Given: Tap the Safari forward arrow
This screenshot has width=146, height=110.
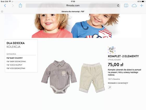Looking at the screenshot, I should [13, 5].
